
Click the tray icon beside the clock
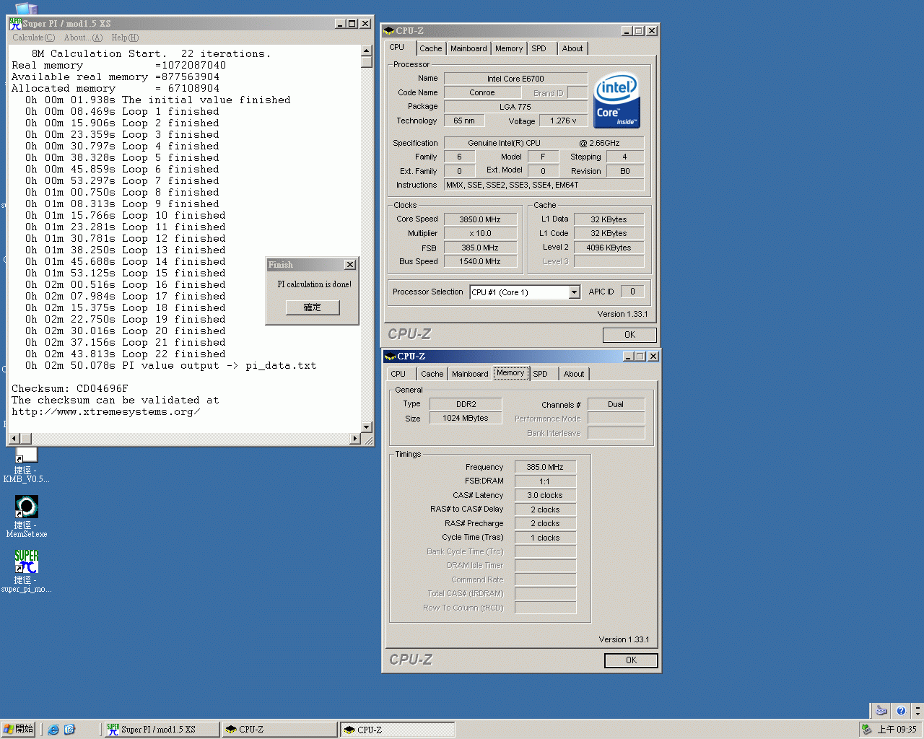pyautogui.click(x=866, y=730)
